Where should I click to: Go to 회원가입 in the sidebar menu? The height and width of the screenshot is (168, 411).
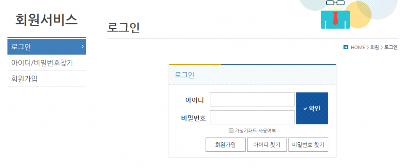pos(24,79)
